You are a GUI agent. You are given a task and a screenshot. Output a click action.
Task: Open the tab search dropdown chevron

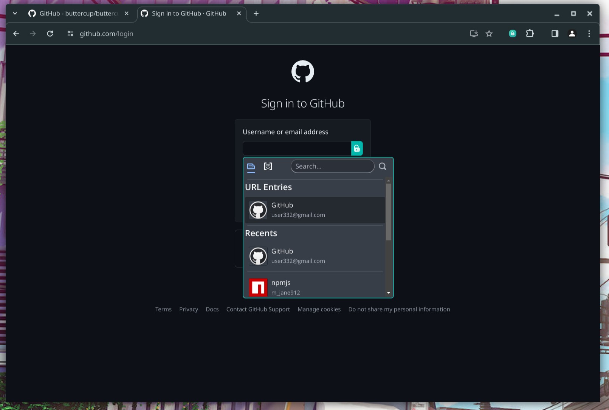tap(15, 14)
